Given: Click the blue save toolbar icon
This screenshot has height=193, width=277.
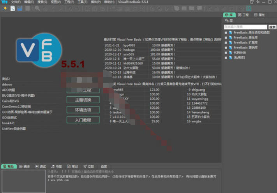Looking at the screenshot, I should point(20,8).
